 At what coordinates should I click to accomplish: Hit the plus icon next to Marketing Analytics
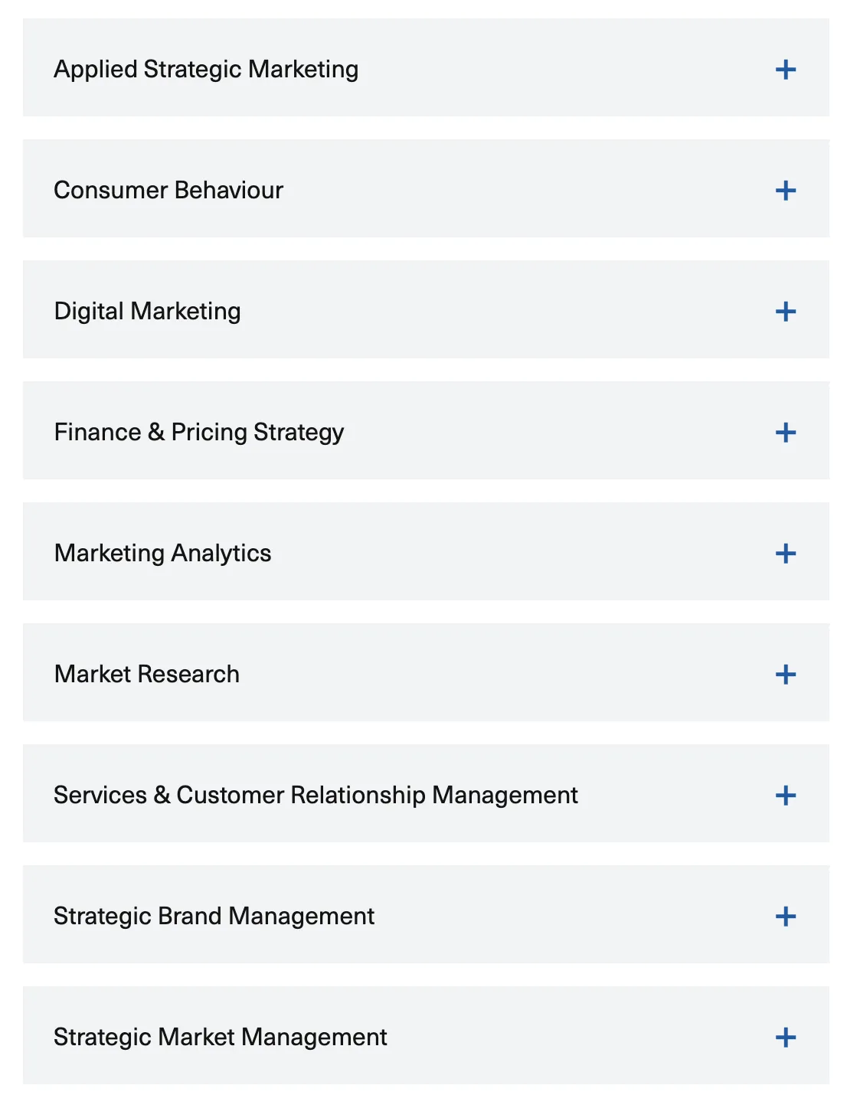point(786,554)
